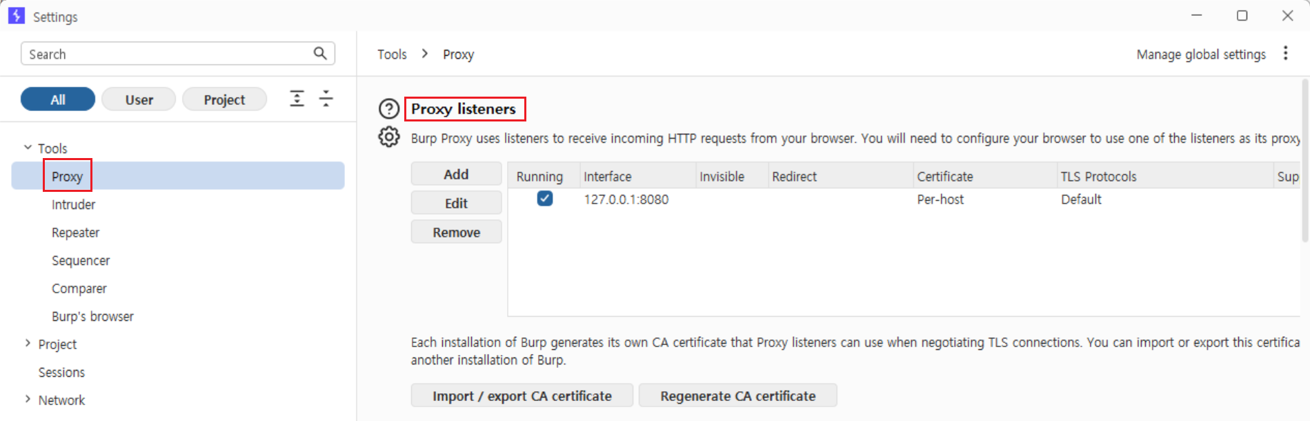The width and height of the screenshot is (1310, 421).
Task: Expand the Project tree section
Action: pos(28,343)
